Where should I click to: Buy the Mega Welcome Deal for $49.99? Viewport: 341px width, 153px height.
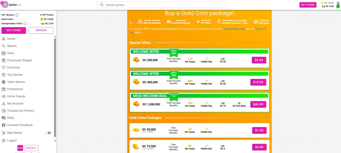coord(258,104)
